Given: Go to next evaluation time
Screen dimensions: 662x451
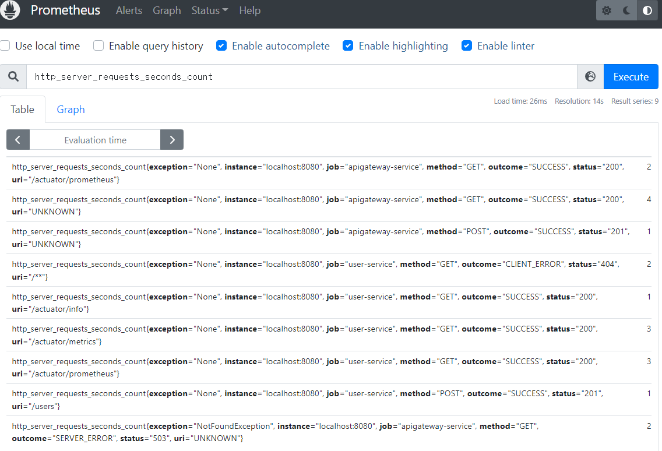Looking at the screenshot, I should click(172, 140).
